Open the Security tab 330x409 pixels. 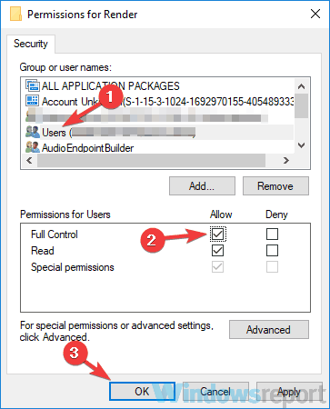pyautogui.click(x=31, y=44)
